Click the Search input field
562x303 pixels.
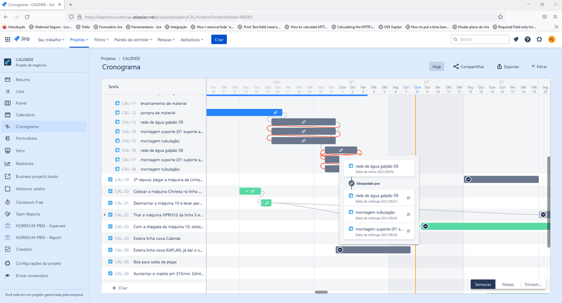tap(480, 39)
